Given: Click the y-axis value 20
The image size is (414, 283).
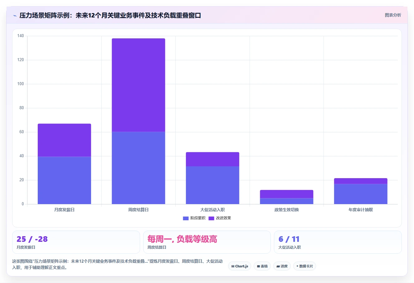Looking at the screenshot, I should pyautogui.click(x=22, y=180).
